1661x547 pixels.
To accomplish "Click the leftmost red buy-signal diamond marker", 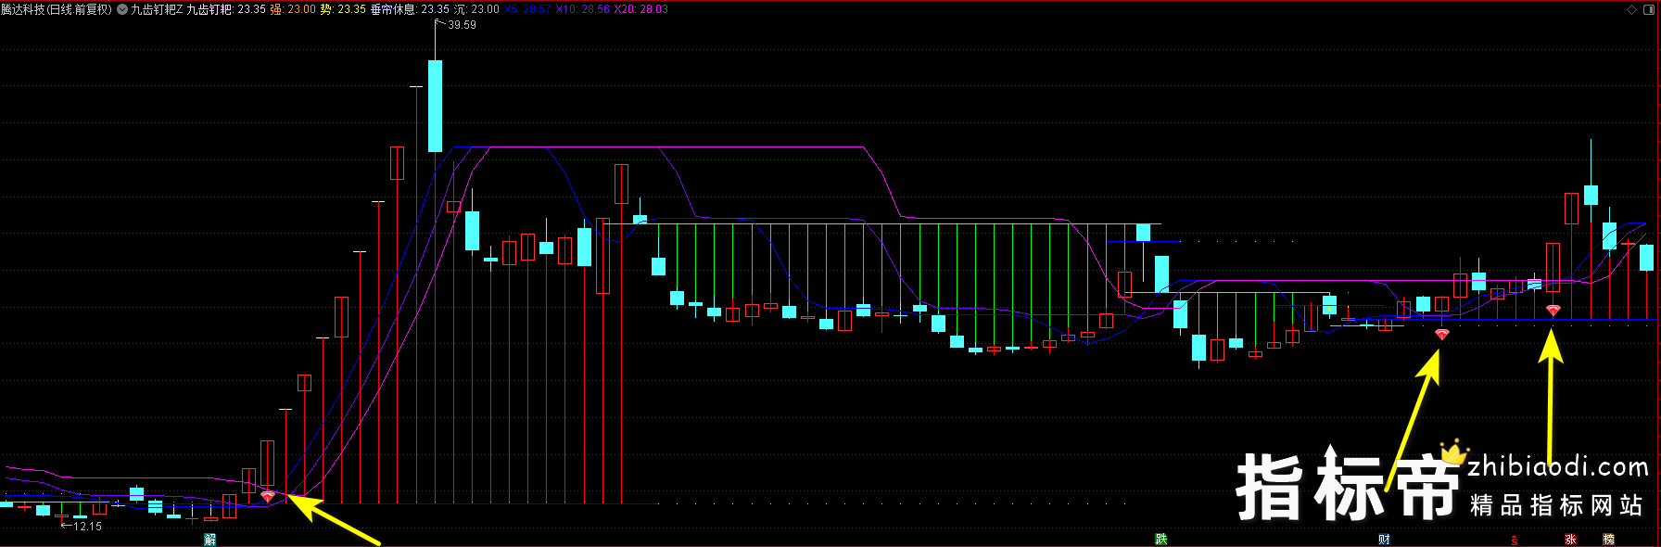I will coord(268,497).
